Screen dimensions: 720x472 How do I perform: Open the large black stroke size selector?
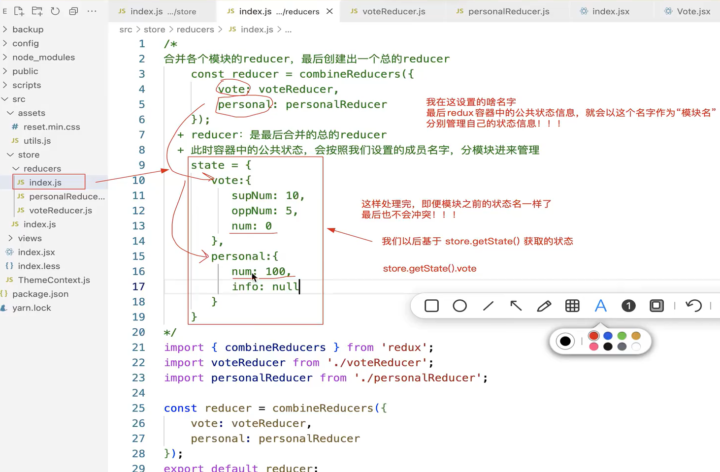click(x=565, y=341)
